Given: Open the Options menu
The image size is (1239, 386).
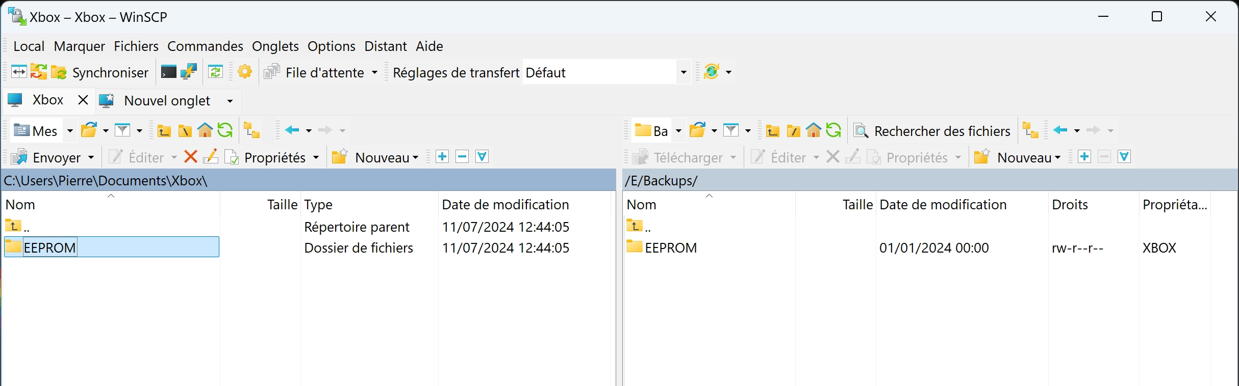Looking at the screenshot, I should pos(332,46).
